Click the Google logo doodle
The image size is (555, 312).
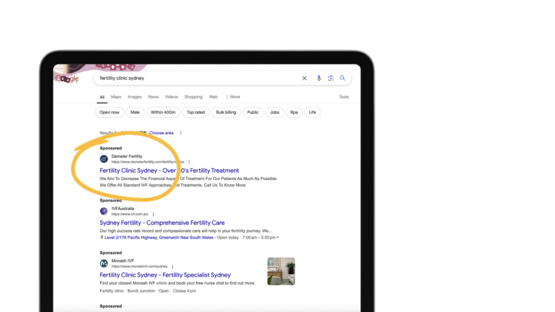[68, 79]
